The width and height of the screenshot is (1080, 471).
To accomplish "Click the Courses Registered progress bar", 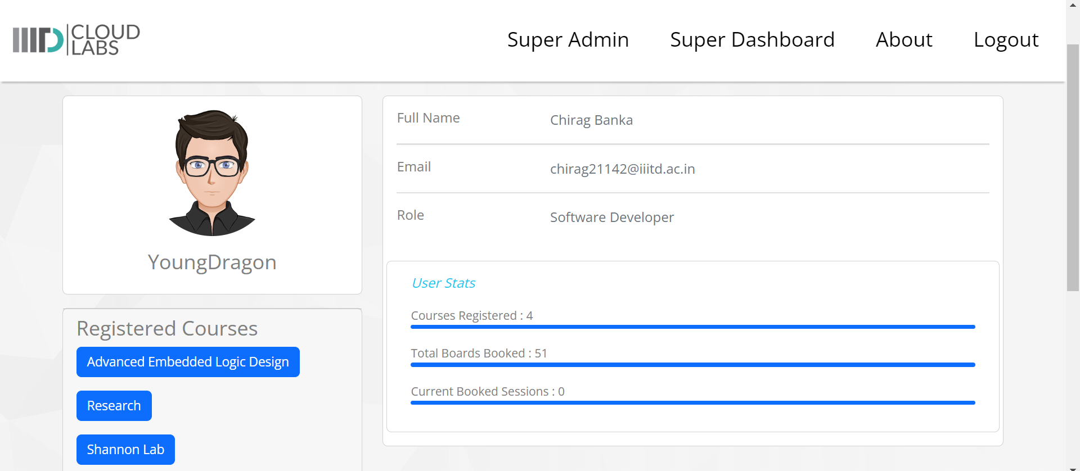I will [692, 327].
